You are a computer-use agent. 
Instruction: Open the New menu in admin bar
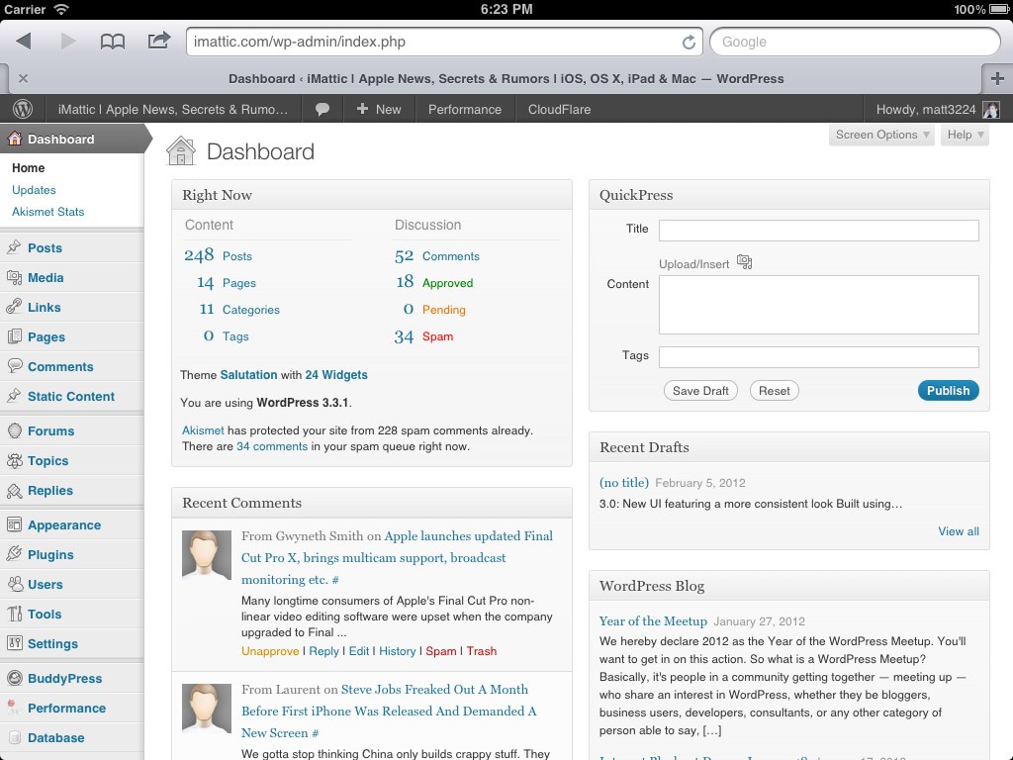tap(379, 109)
